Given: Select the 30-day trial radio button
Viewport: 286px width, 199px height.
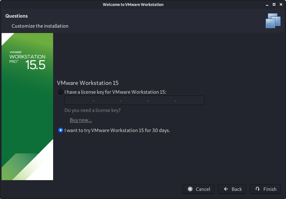Looking at the screenshot, I should [61, 130].
